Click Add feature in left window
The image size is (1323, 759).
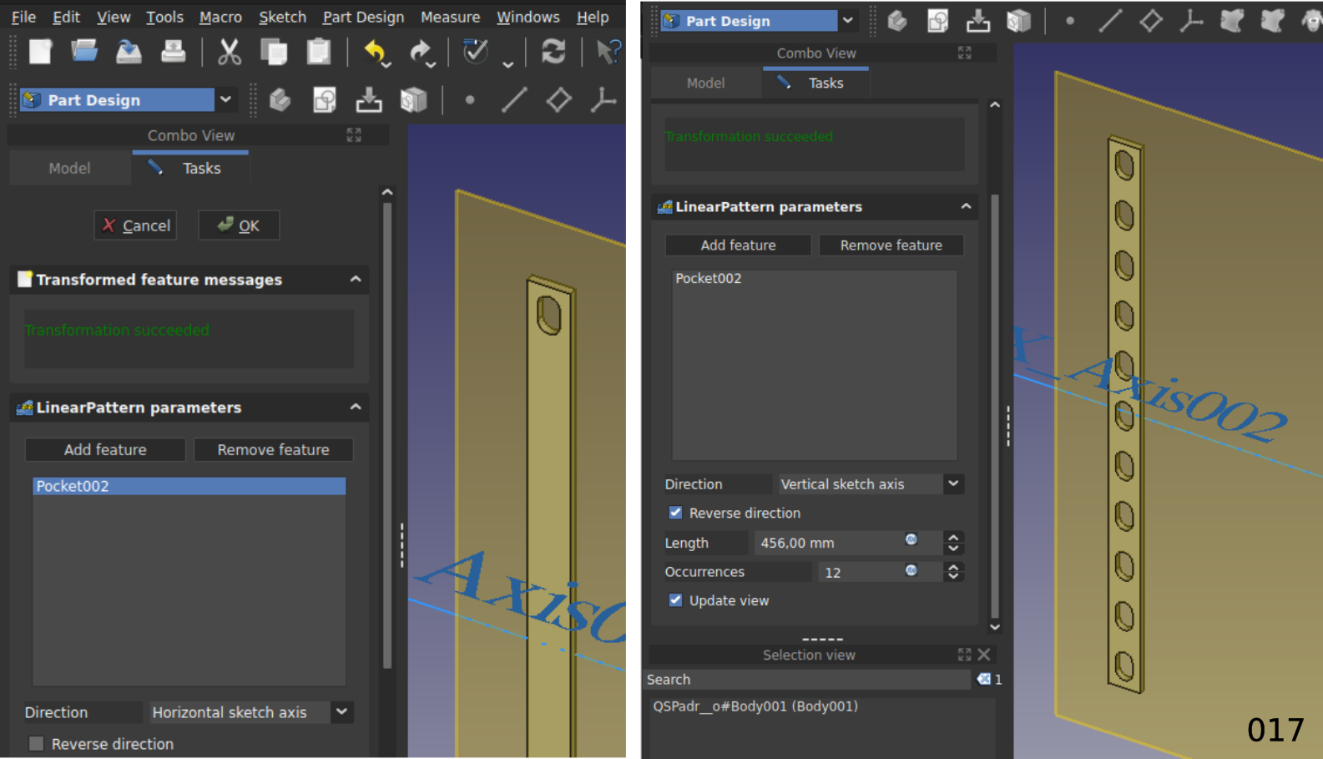click(x=105, y=449)
